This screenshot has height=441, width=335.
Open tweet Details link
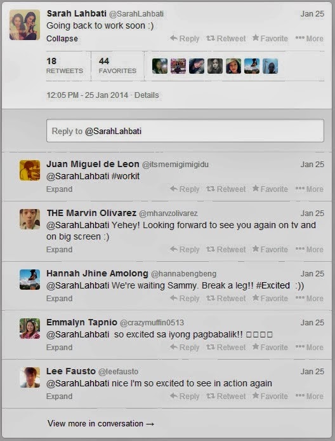[x=147, y=95]
